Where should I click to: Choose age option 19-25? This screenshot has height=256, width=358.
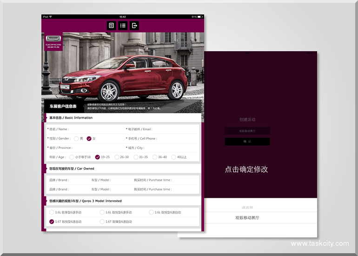pos(98,157)
